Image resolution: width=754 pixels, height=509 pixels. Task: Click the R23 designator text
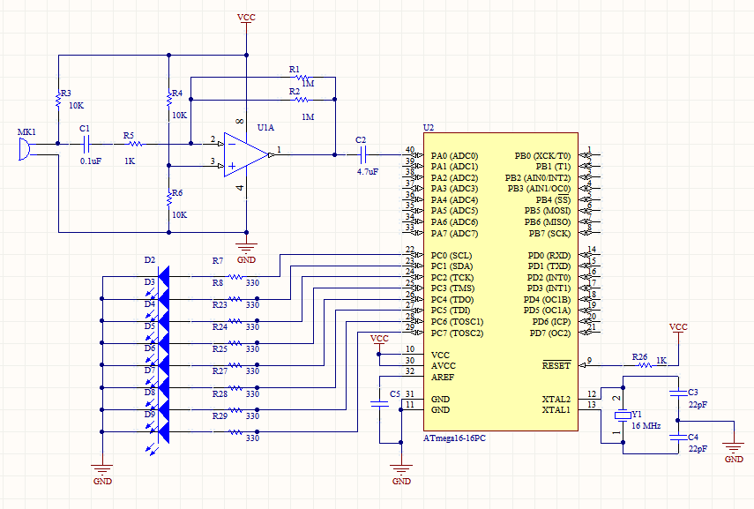coord(220,304)
